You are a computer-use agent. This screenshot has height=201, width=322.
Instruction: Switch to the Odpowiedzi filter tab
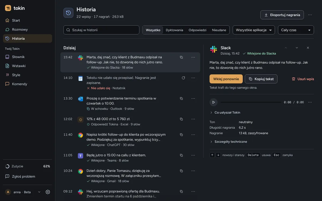[197, 30]
